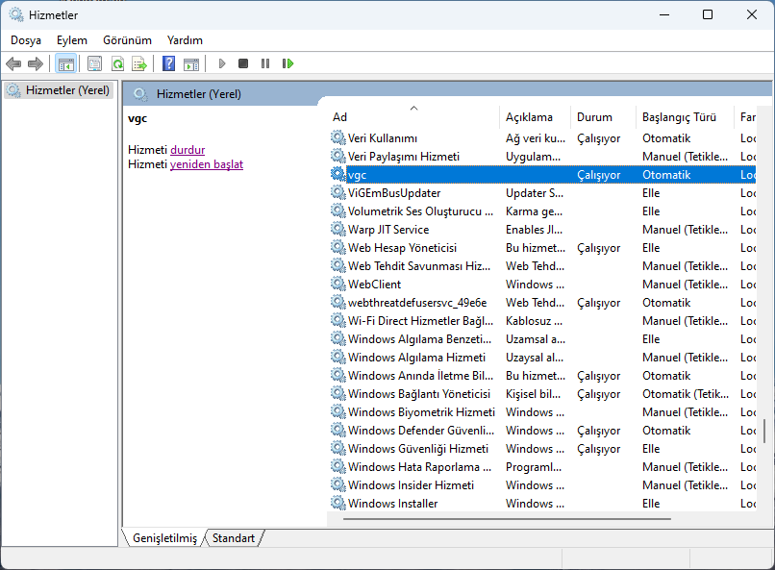This screenshot has height=570, width=775.
Task: Select the Wi-Fi Direct Hizmetler Bağl... service
Action: [541, 320]
